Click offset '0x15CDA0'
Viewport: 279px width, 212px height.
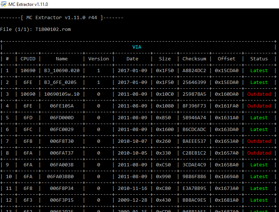[x=226, y=71]
